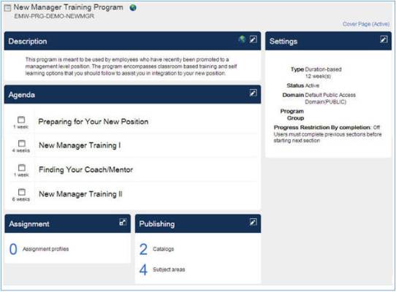Click the program code EMW-PRG-DEMO-NEWMGR
396x292 pixels.
54,16
